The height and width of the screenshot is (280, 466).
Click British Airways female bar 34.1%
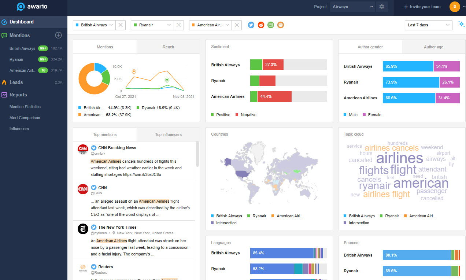(447, 66)
